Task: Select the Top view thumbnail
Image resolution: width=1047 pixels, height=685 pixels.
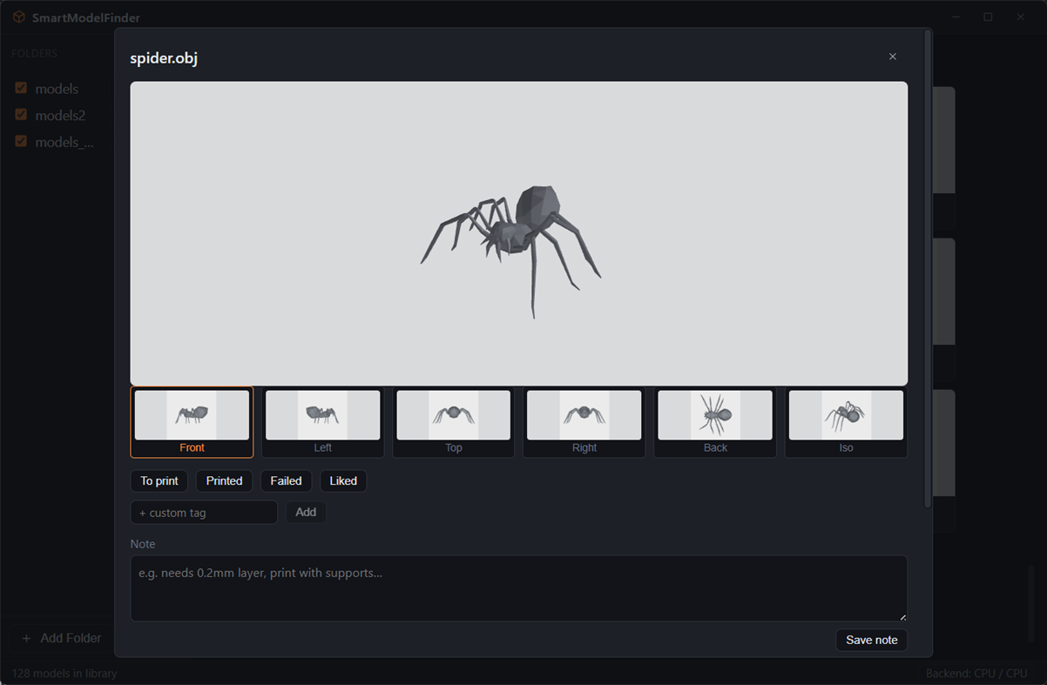Action: (454, 422)
